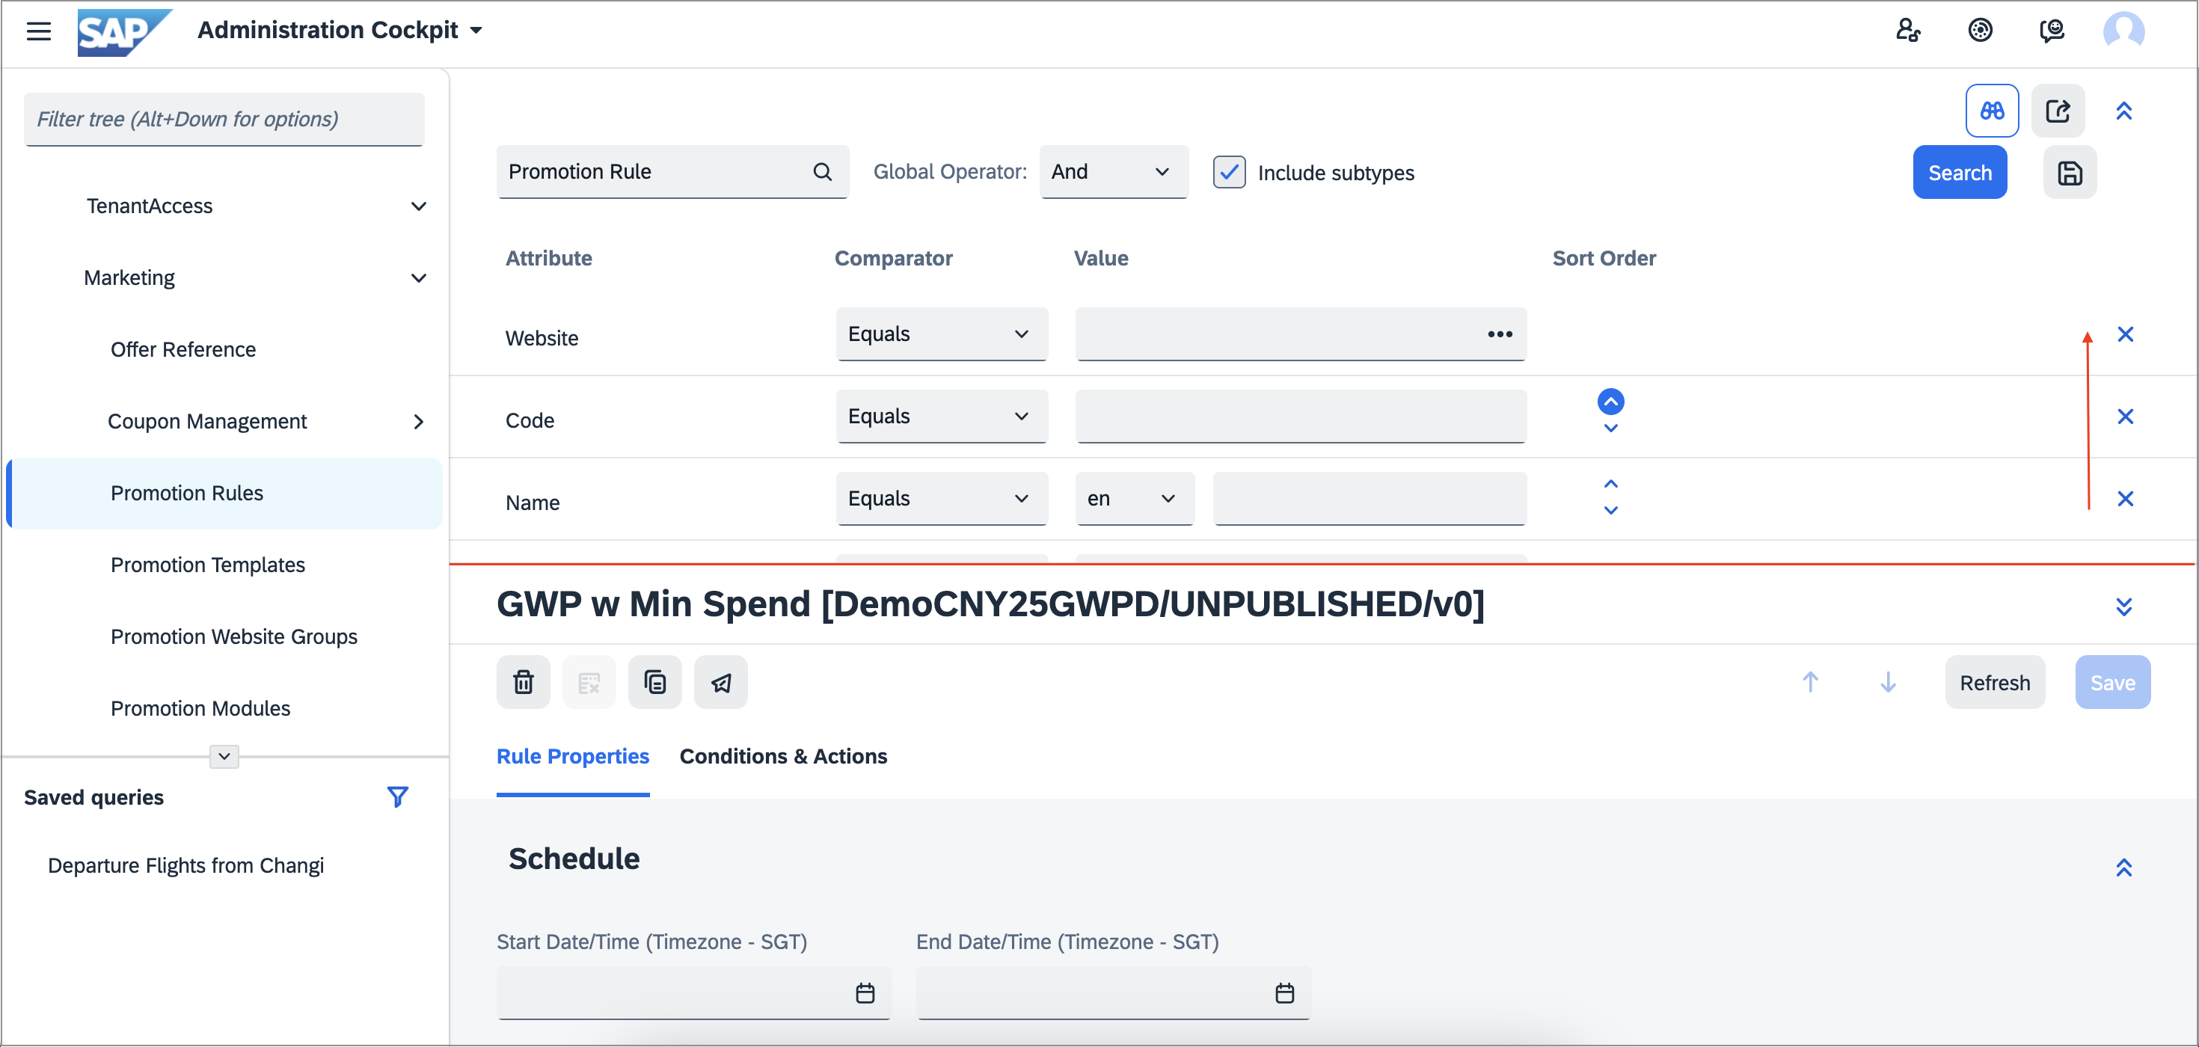Open the Code comparator Equals dropdown
The height and width of the screenshot is (1047, 2199).
click(941, 417)
